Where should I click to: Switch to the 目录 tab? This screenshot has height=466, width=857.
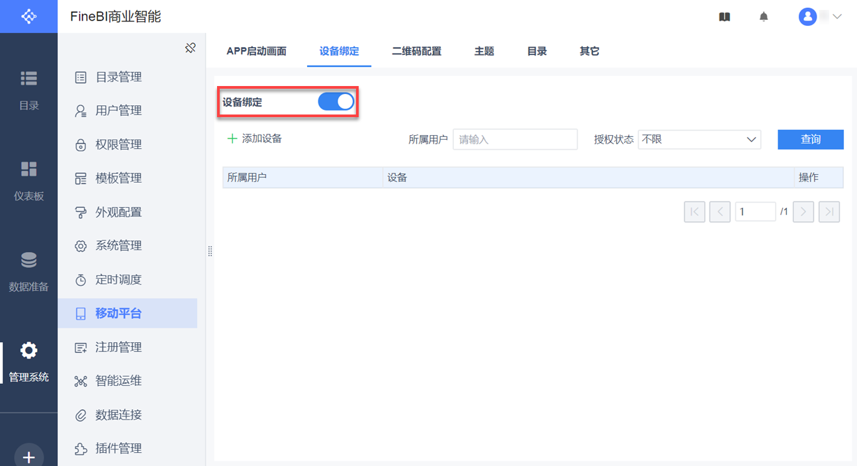tap(537, 51)
